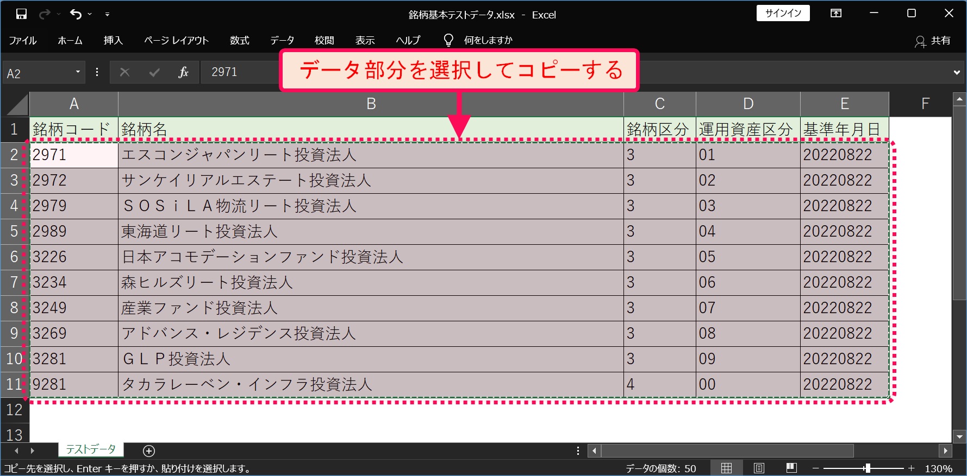Select column B header
This screenshot has height=476, width=967.
tap(371, 104)
